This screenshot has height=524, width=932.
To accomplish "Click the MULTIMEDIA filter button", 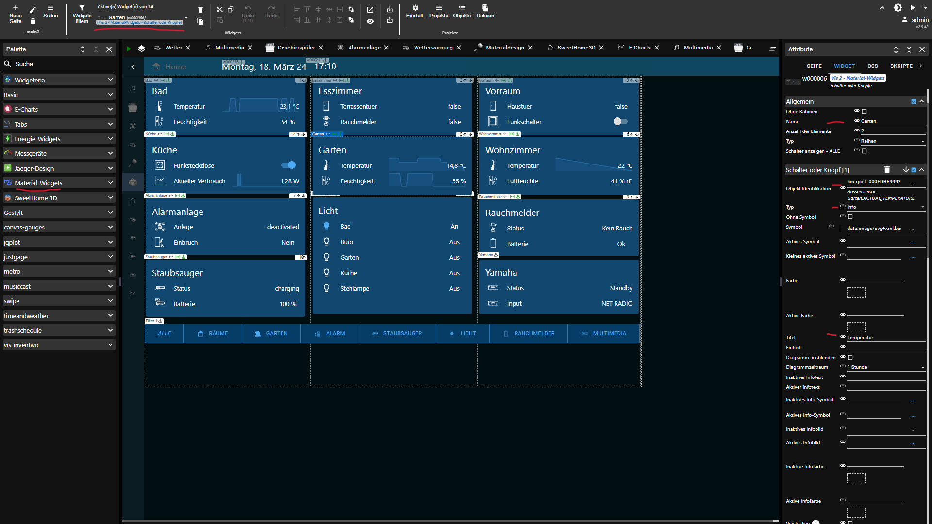I will point(604,333).
